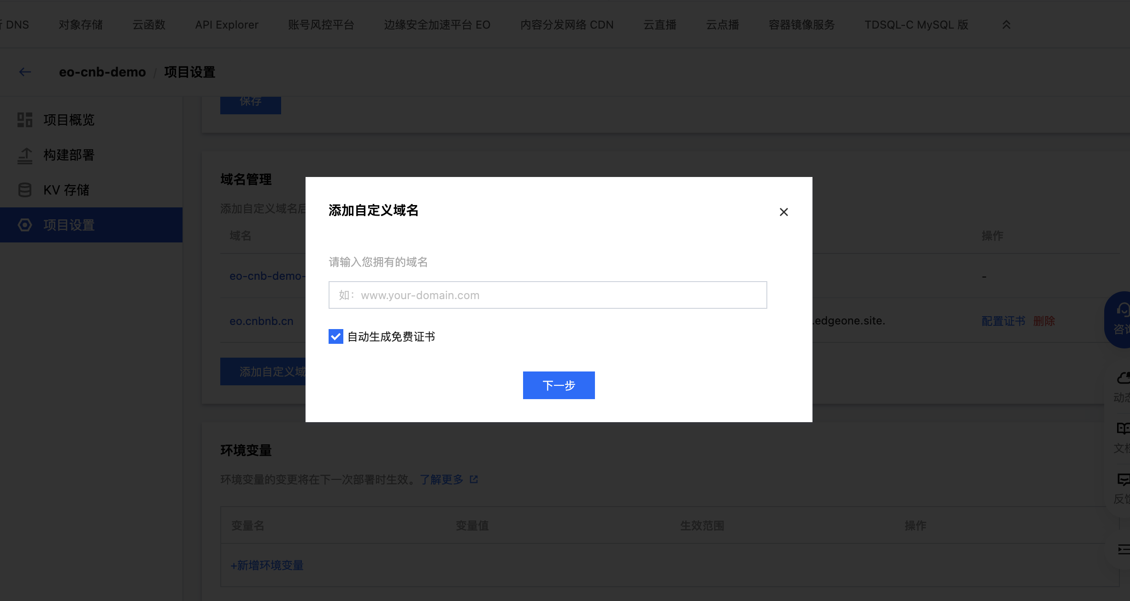1130x601 pixels.
Task: Open 边缘安全加速平台 EO from top bar
Action: click(437, 25)
